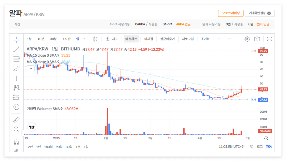
Task: Click the volume label 48.052M on axis
Action: tap(265, 131)
